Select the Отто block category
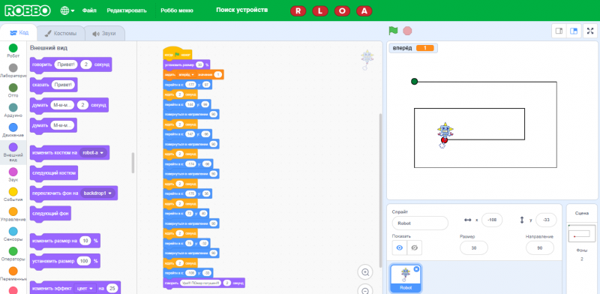This screenshot has height=294, width=600. tap(13, 90)
